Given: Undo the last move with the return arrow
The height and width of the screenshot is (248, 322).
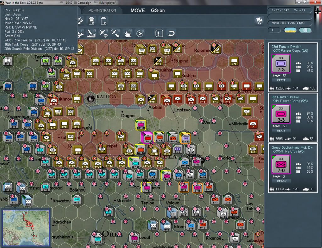Looking at the screenshot, I should coord(171,33).
